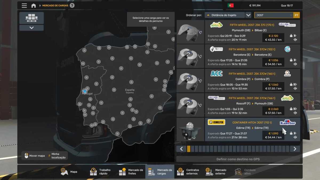The height and width of the screenshot is (180, 320).
Task: Open help for Mercado de Cargas
Action: 72,6
